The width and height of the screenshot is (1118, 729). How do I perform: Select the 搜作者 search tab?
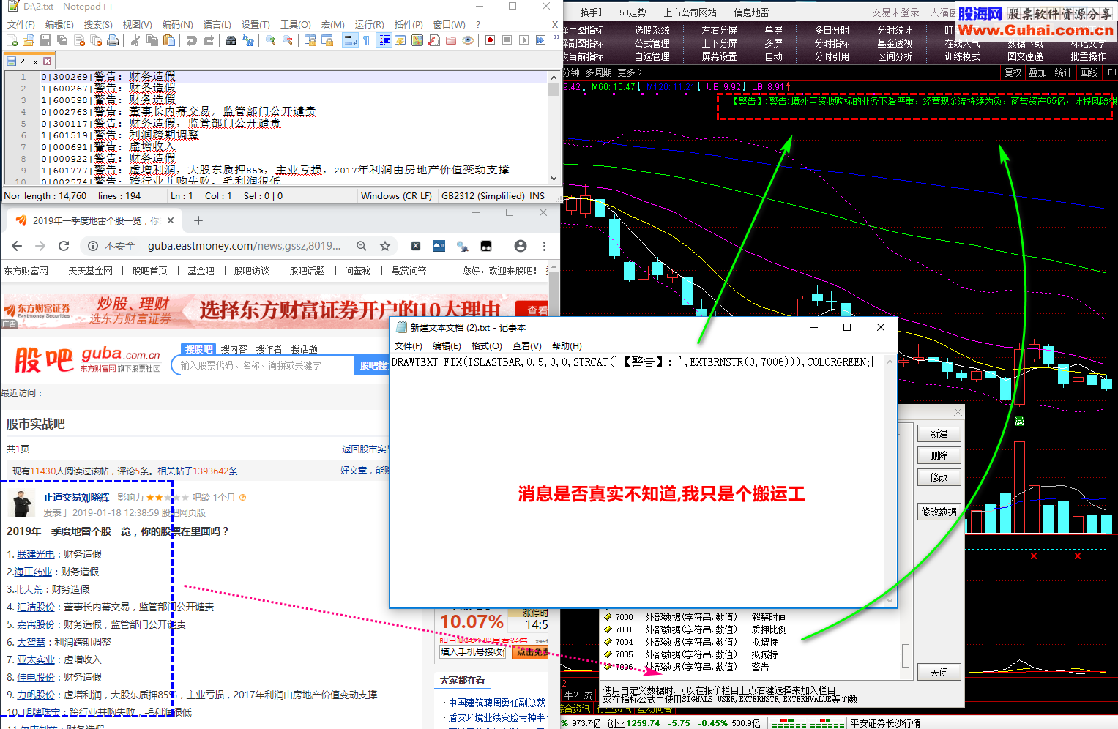point(269,349)
